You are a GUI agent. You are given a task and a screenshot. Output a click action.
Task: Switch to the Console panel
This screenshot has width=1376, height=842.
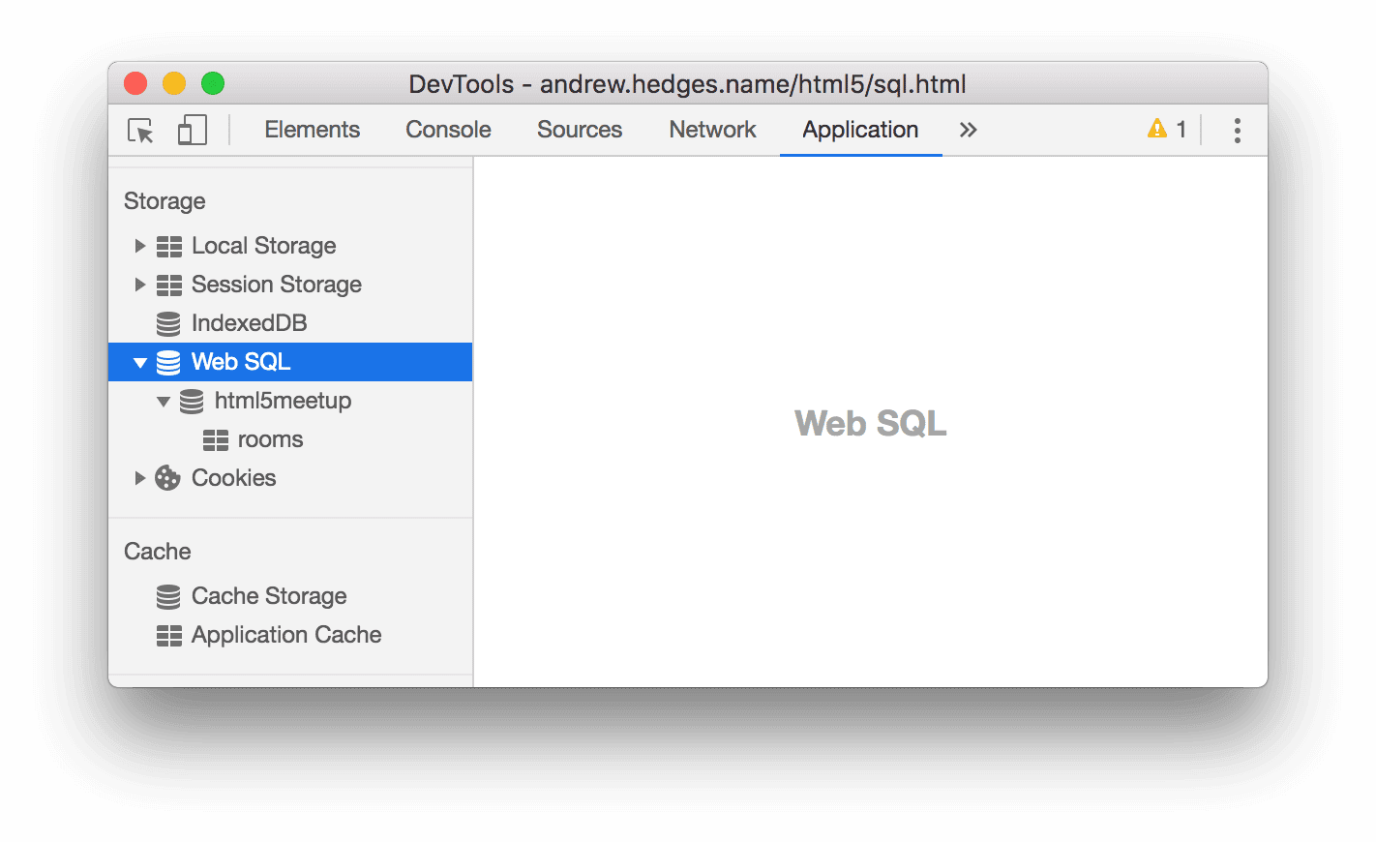447,129
